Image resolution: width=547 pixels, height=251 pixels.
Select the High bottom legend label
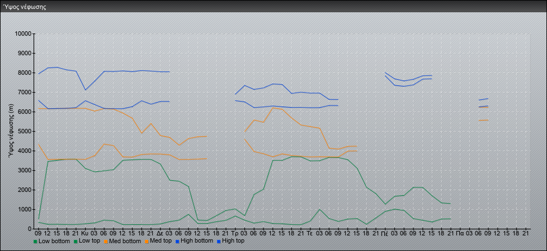[196, 240]
